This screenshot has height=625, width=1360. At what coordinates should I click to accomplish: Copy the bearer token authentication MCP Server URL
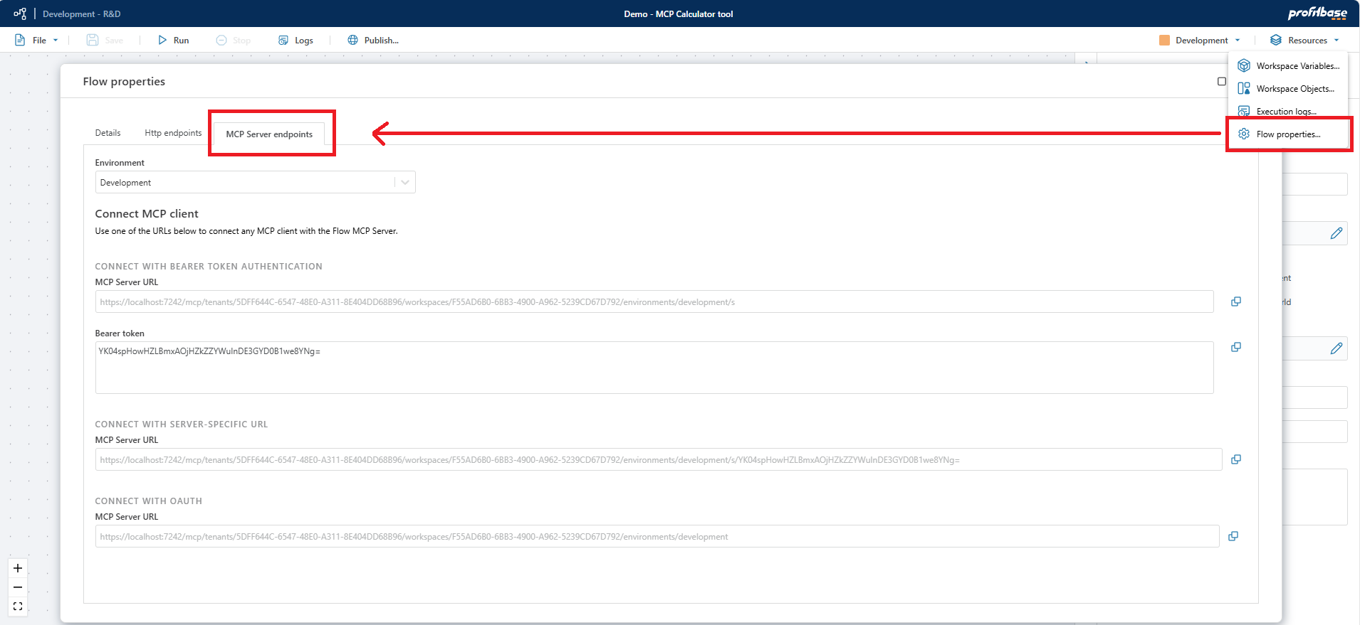pyautogui.click(x=1235, y=301)
